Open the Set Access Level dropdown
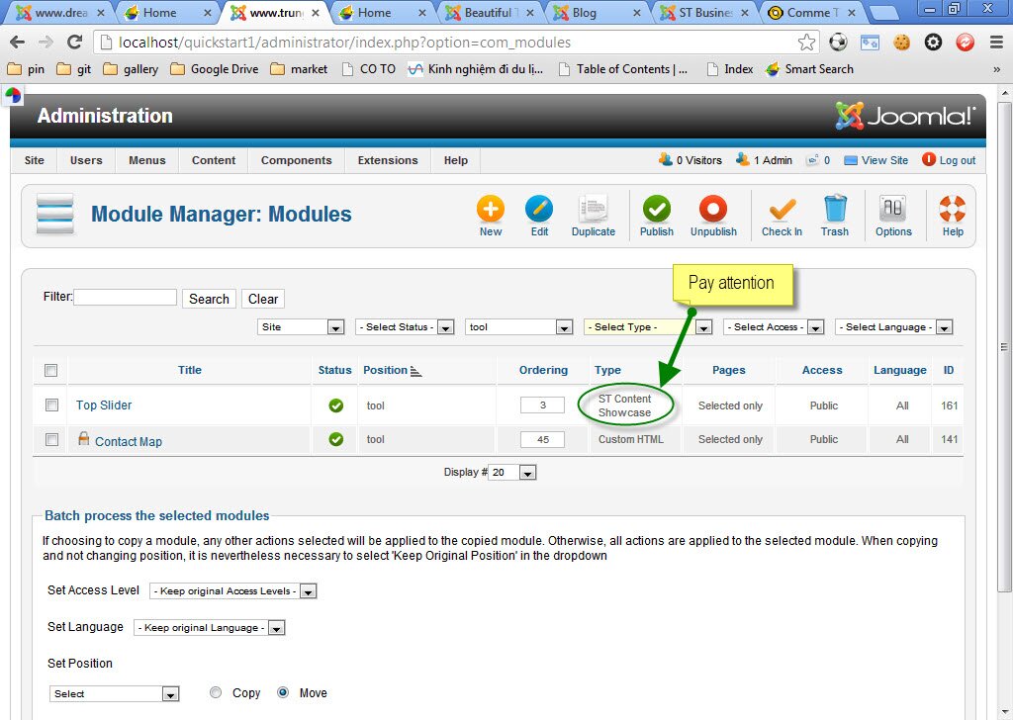This screenshot has width=1013, height=720. [232, 591]
